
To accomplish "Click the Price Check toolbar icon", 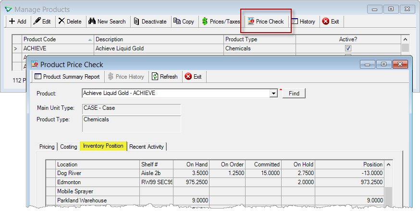I will click(251, 22).
